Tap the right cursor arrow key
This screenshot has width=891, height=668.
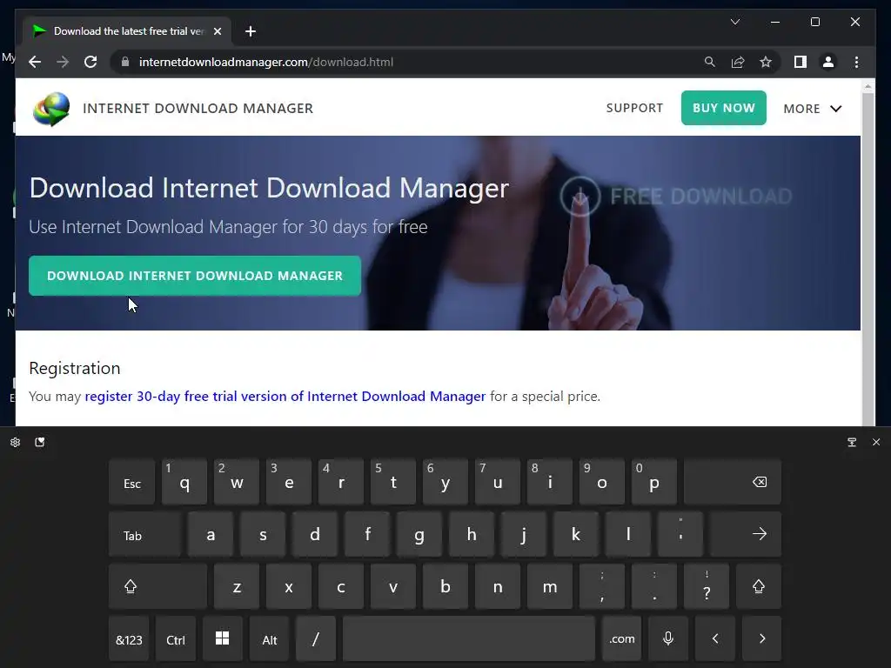click(x=761, y=639)
